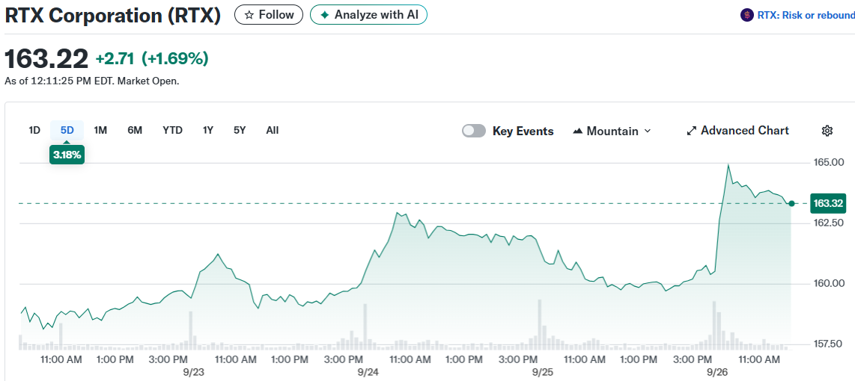Click the 162.50 y-axis label
Viewport: 855px width, 381px height.
[x=828, y=223]
